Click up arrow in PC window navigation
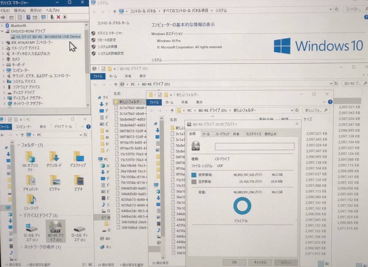Viewport: 368px width, 267px height. tap(22, 135)
